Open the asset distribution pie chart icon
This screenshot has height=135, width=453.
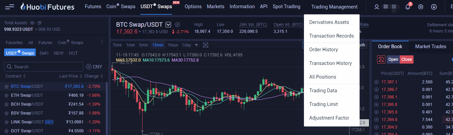pos(39,23)
